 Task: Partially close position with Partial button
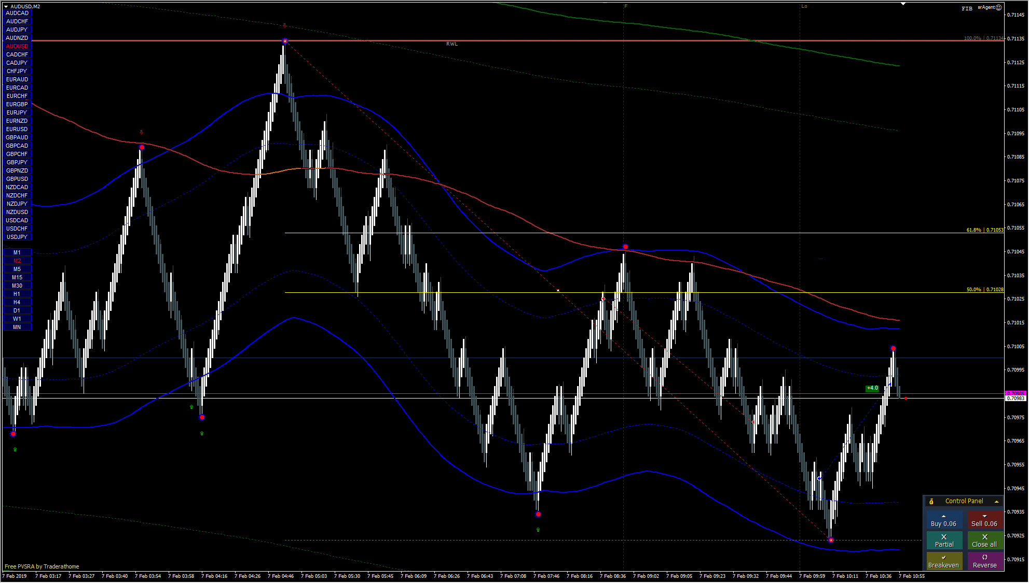944,541
